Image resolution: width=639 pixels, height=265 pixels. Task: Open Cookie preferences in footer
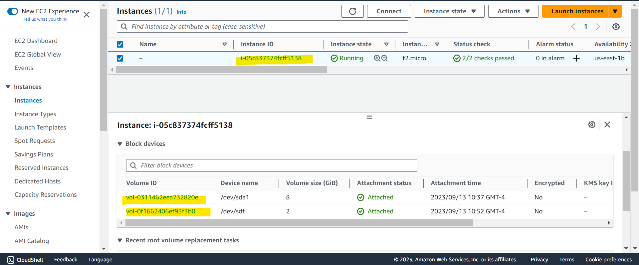point(609,260)
